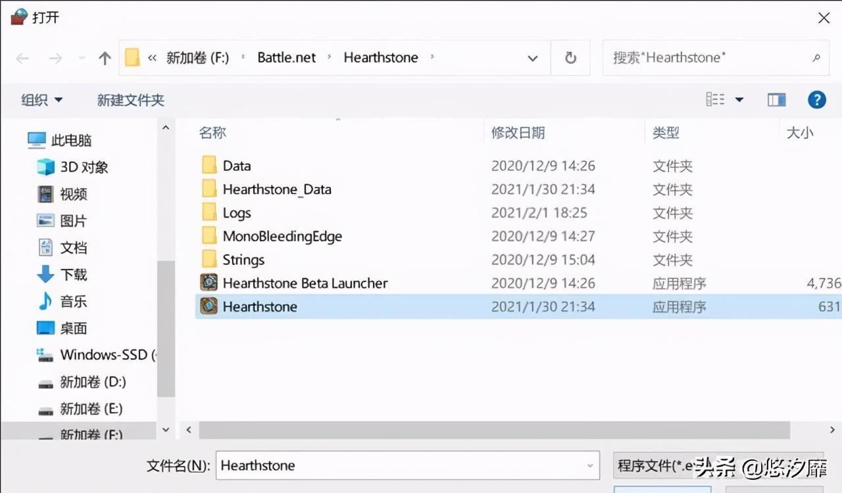Open 下载 in the sidebar
This screenshot has height=493, width=842.
(62, 275)
